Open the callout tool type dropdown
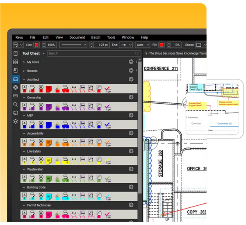 (18, 45)
